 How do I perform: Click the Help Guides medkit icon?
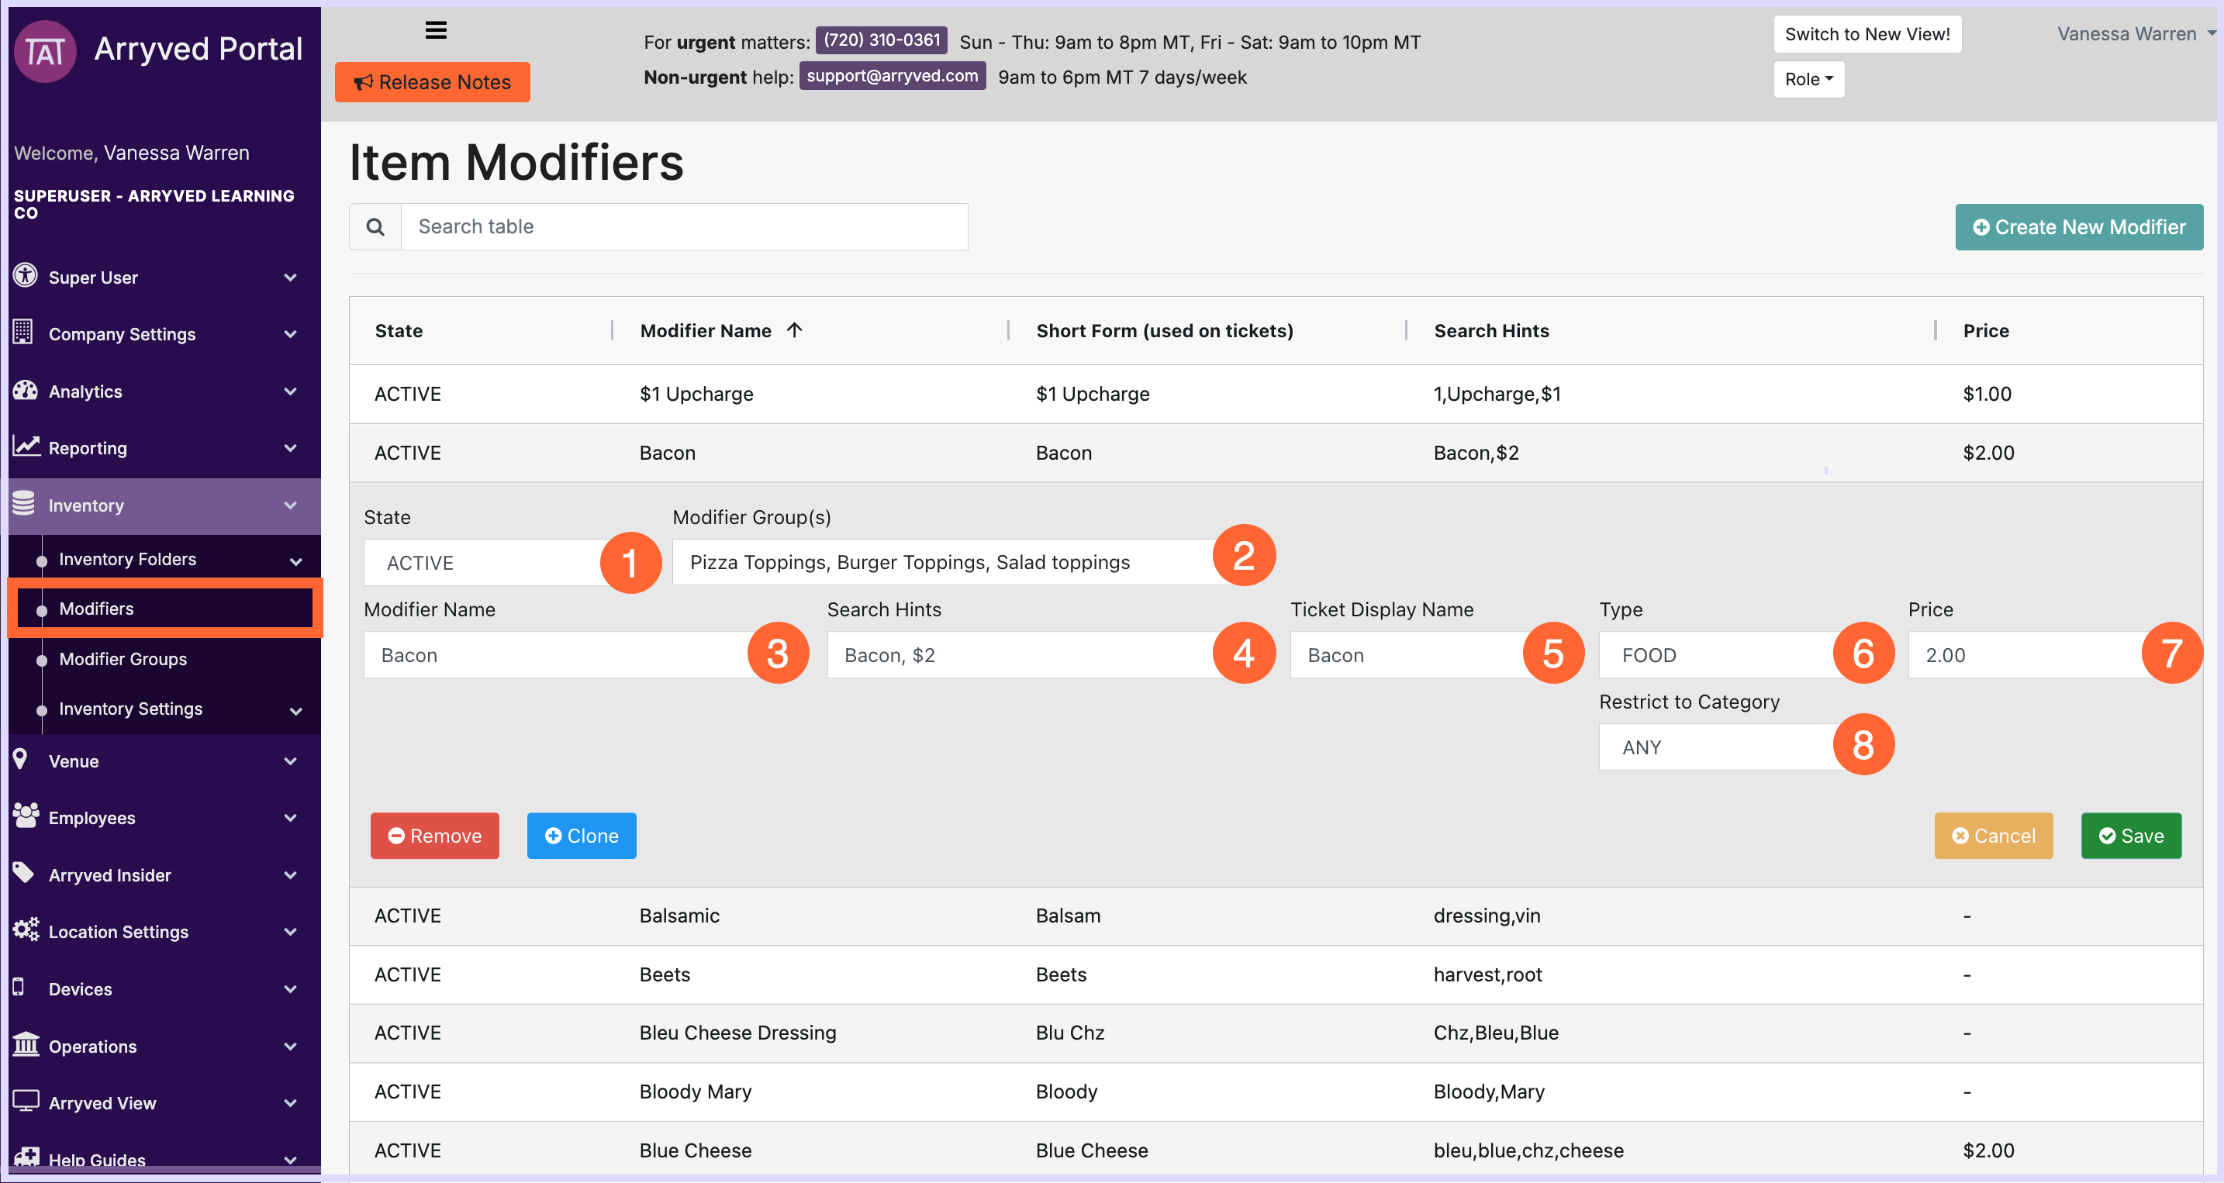26,1158
